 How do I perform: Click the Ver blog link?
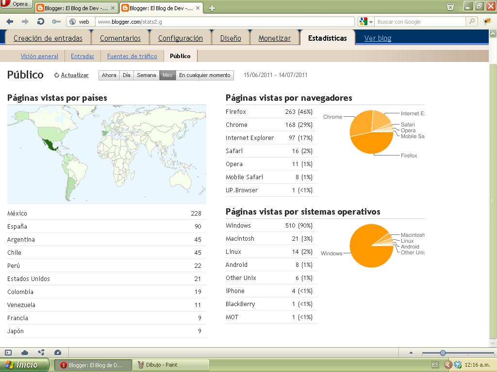pos(378,38)
